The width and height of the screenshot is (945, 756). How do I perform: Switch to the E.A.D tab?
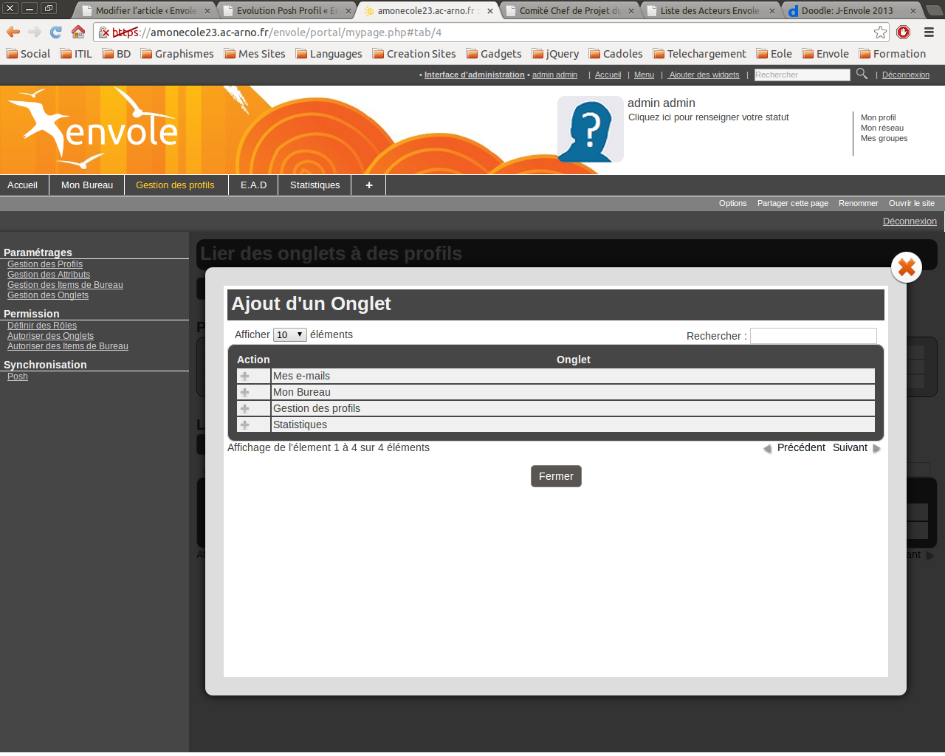tap(253, 185)
